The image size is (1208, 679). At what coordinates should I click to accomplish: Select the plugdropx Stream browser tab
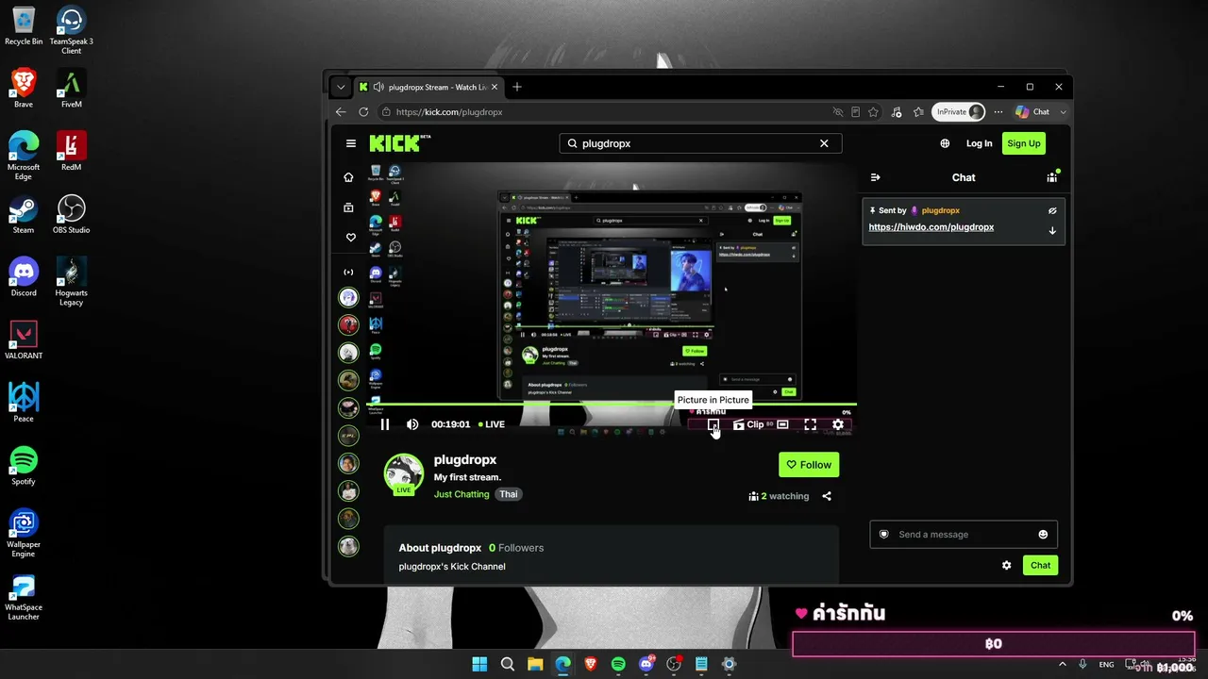(x=428, y=87)
